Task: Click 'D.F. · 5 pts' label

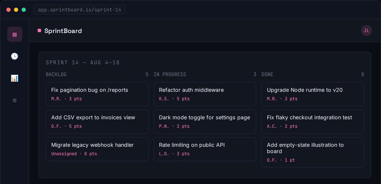Action: (67, 126)
